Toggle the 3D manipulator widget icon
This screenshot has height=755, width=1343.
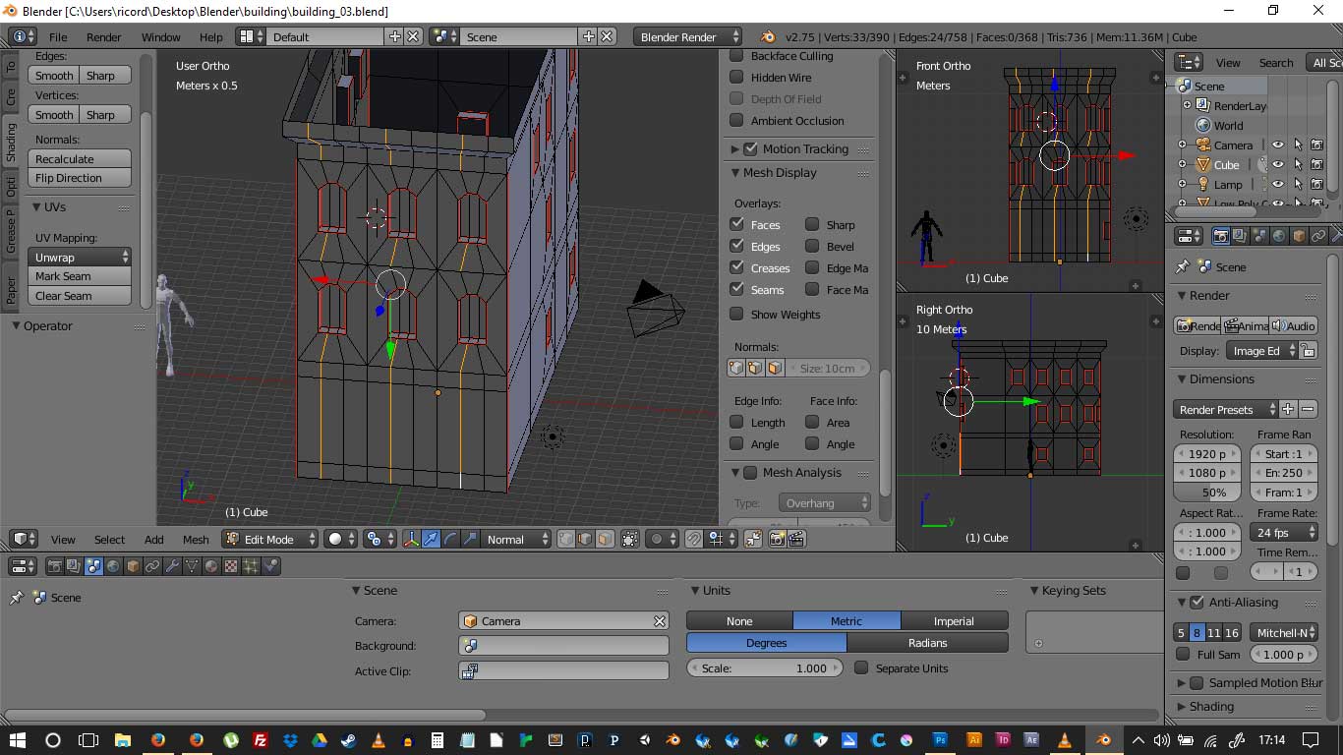[411, 539]
